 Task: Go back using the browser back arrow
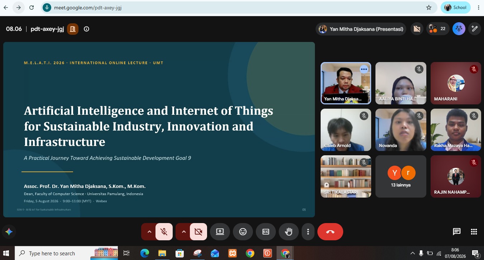click(x=6, y=8)
